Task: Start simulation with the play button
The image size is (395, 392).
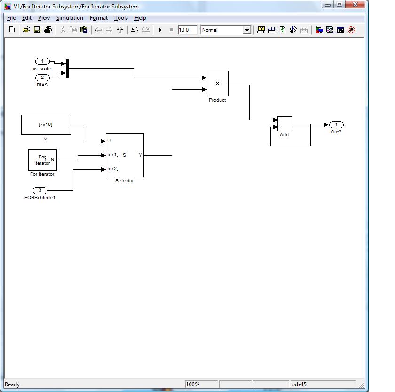Action: point(160,30)
